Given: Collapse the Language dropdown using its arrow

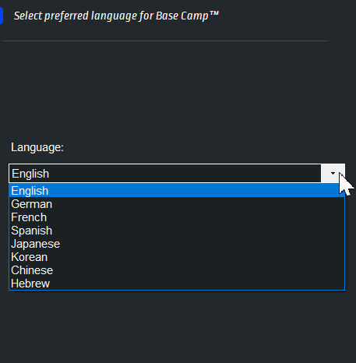Looking at the screenshot, I should (333, 173).
